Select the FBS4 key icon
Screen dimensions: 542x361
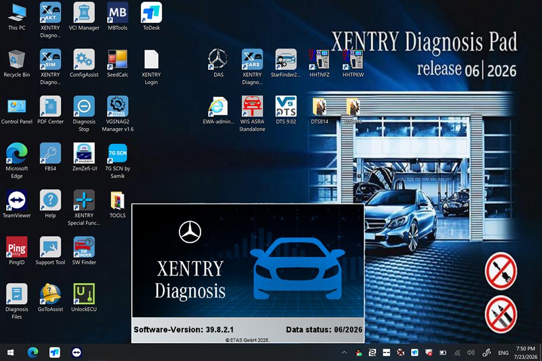50,157
